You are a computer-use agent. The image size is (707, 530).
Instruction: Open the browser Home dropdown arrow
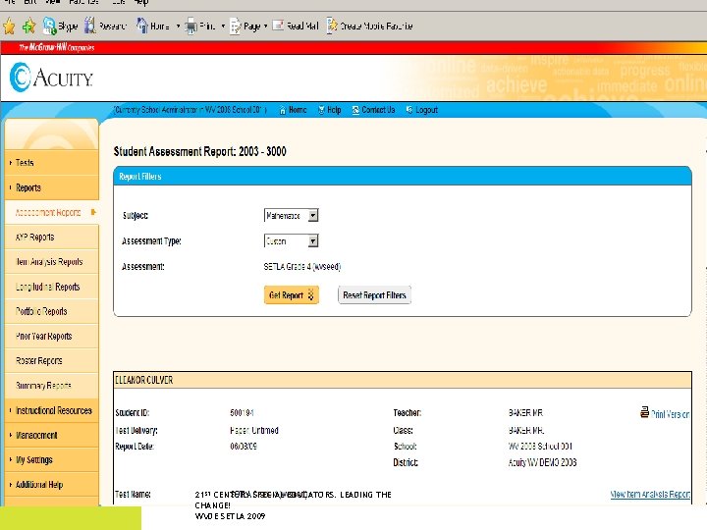click(x=178, y=26)
